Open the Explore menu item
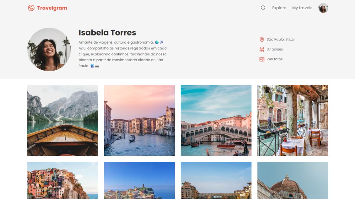This screenshot has height=199, width=355. tap(279, 8)
